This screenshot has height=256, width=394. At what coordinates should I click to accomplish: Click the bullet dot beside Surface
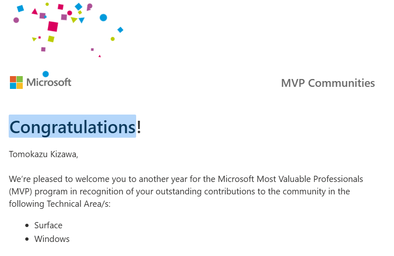[27, 226]
